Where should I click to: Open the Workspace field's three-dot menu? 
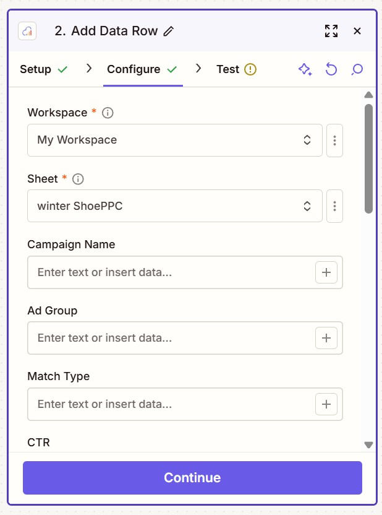pos(334,141)
